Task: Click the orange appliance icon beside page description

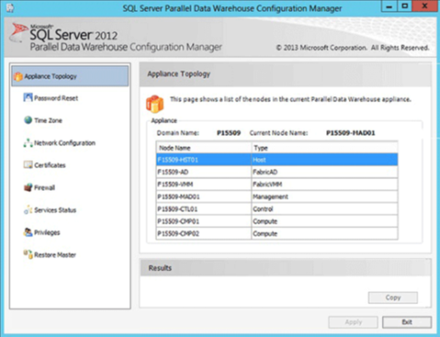Action: (x=155, y=104)
